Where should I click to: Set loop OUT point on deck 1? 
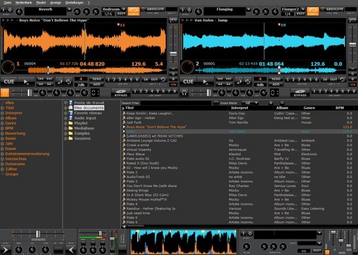point(155,79)
